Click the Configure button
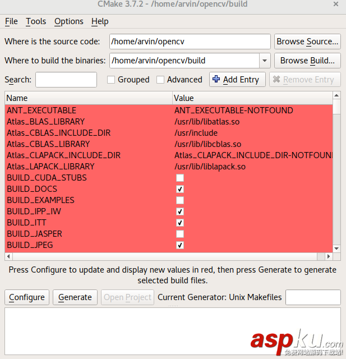 pyautogui.click(x=27, y=297)
